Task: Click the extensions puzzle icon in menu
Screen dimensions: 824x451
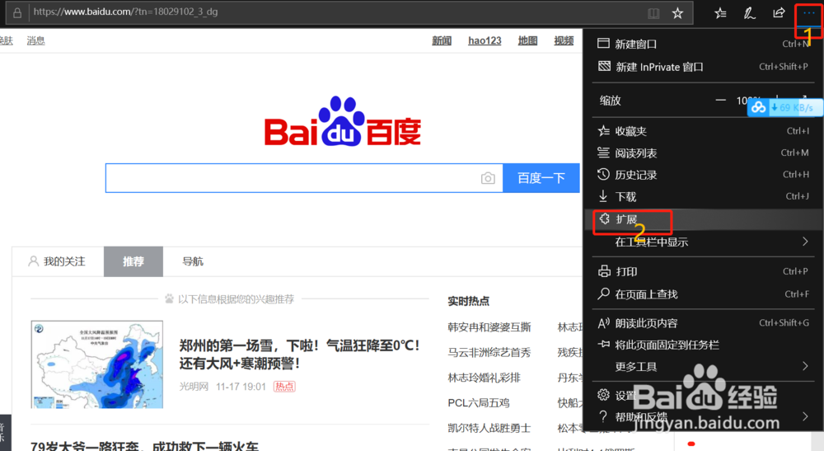Action: 604,218
